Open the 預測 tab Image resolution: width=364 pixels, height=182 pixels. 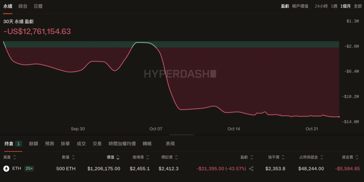[x=49, y=144]
